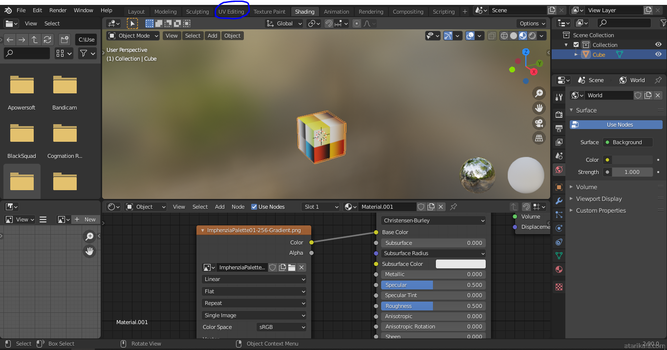Open the Subsurface Color swatch
This screenshot has width=667, height=350.
pyautogui.click(x=461, y=264)
